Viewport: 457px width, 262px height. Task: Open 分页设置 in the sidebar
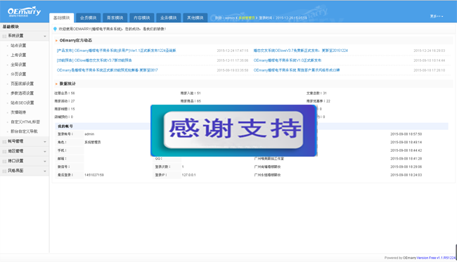[x=18, y=74]
